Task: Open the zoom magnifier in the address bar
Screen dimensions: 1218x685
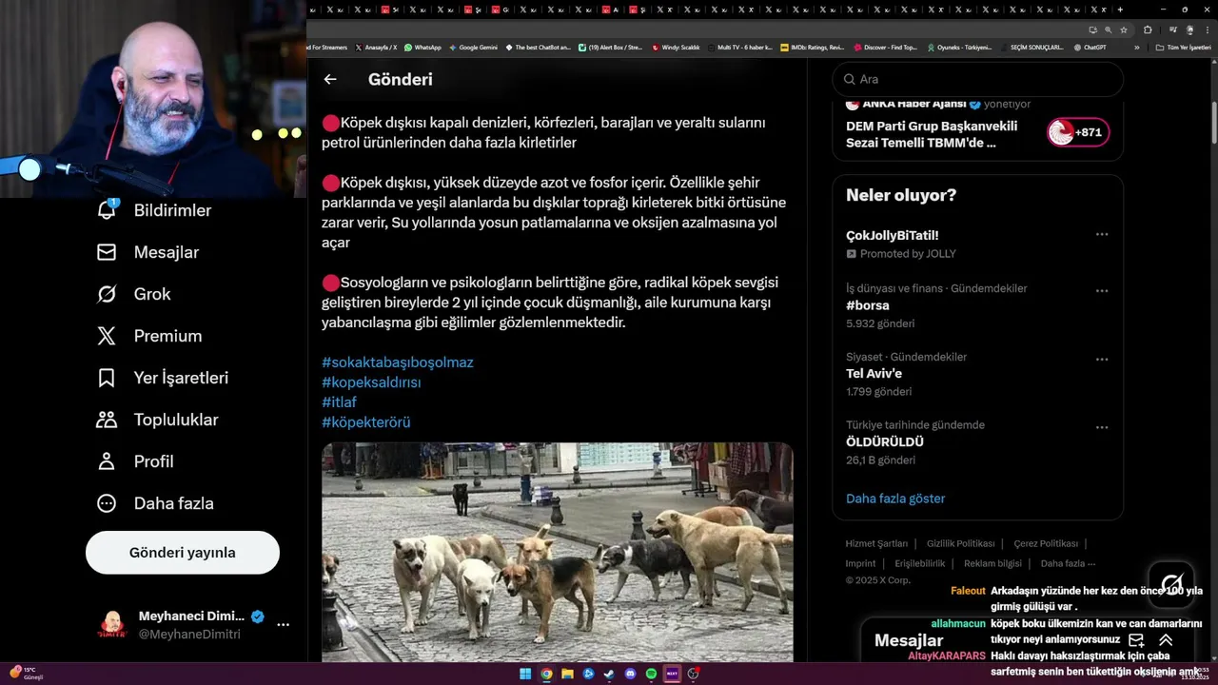Action: 1108,29
